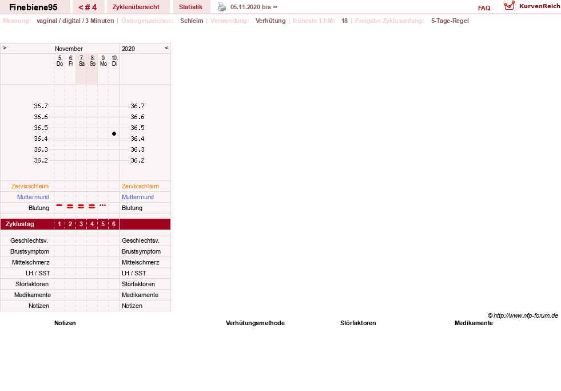Select cycle day 1
The width and height of the screenshot is (561, 391).
[59, 224]
